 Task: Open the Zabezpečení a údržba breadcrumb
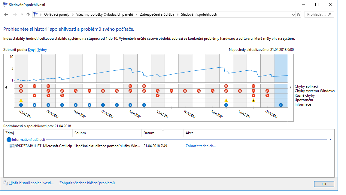point(157,14)
